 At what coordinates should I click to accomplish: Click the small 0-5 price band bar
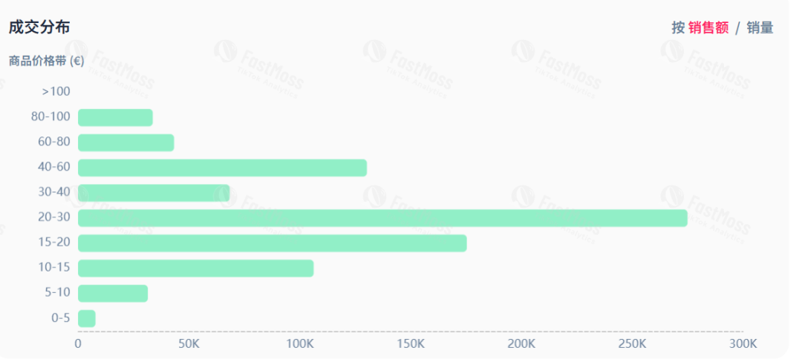point(87,318)
